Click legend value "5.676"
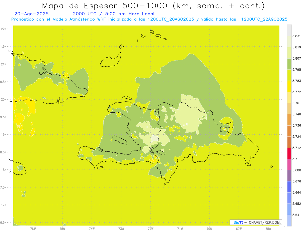Screen dimensions: 301x232 (x=297, y=181)
